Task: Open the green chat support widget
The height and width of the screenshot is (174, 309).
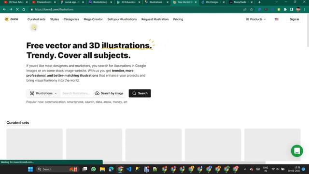Action: 297,151
